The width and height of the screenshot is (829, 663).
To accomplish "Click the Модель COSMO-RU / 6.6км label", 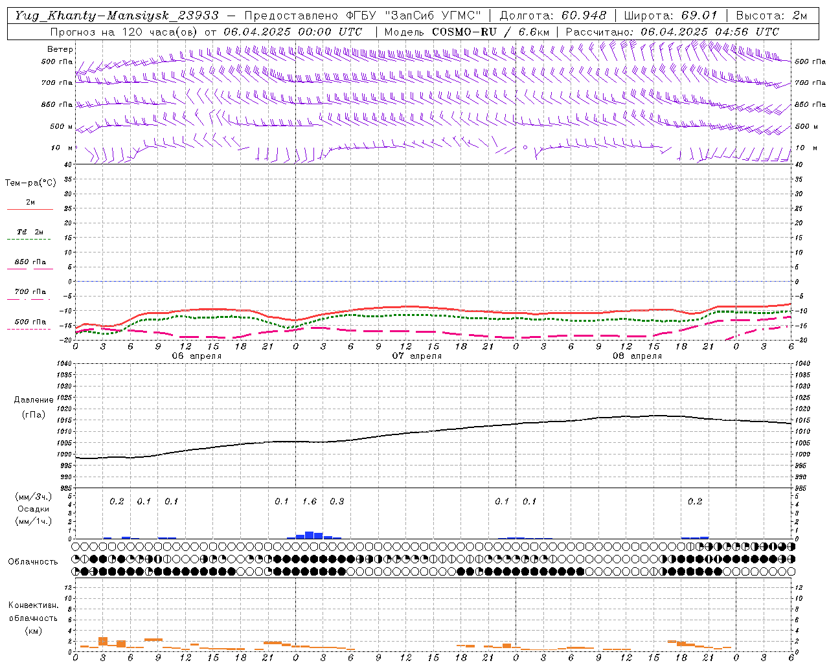I will point(466,32).
